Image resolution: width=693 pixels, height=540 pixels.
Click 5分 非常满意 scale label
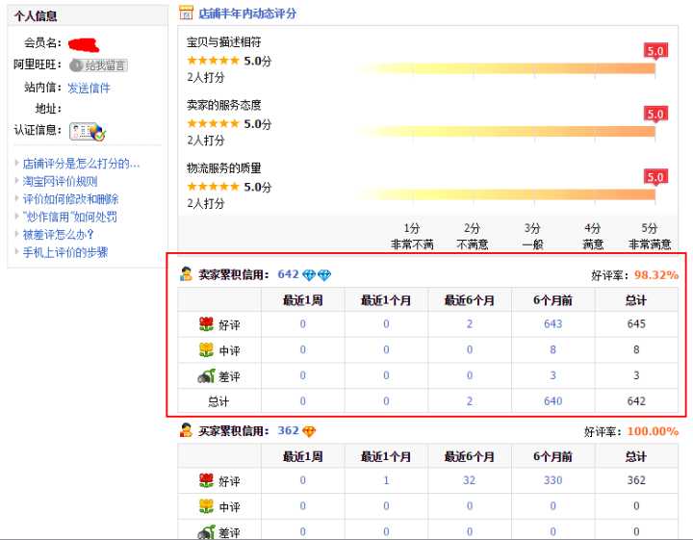(x=650, y=237)
